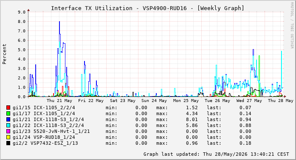Click the Sat 23 May axis label

[123, 101]
